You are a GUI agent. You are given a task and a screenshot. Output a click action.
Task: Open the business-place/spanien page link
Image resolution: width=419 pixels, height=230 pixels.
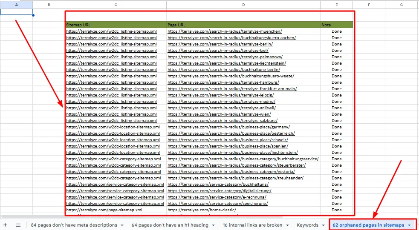click(x=228, y=146)
